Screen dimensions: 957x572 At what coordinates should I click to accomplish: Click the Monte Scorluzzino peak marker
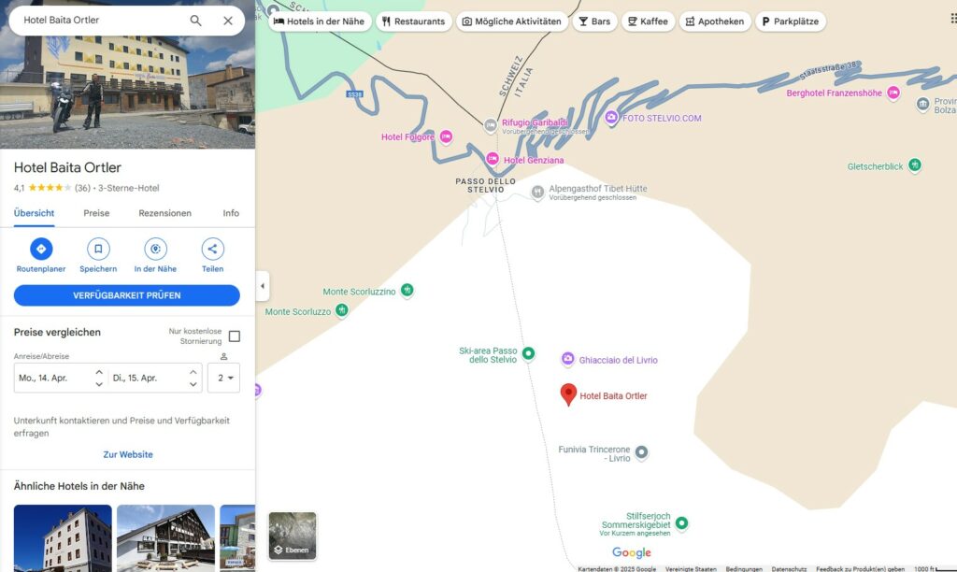[x=407, y=290]
